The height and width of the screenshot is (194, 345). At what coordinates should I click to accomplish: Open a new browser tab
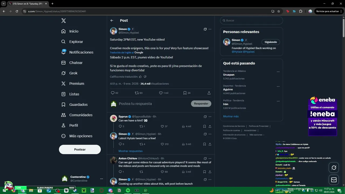click(x=52, y=4)
